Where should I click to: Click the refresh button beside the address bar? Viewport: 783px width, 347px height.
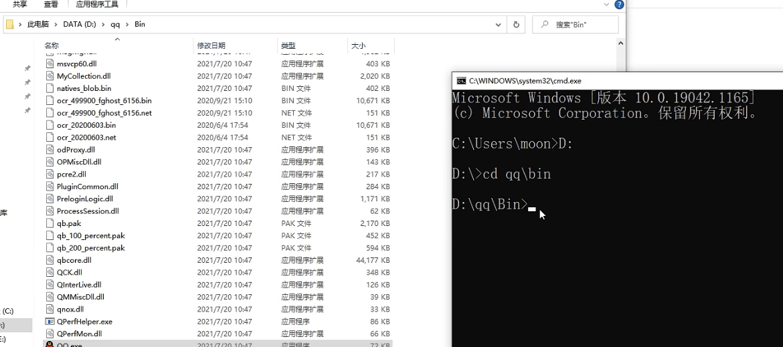[516, 25]
